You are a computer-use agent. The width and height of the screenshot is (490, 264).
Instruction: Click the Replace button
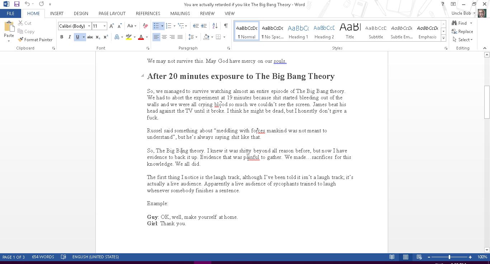coord(462,32)
